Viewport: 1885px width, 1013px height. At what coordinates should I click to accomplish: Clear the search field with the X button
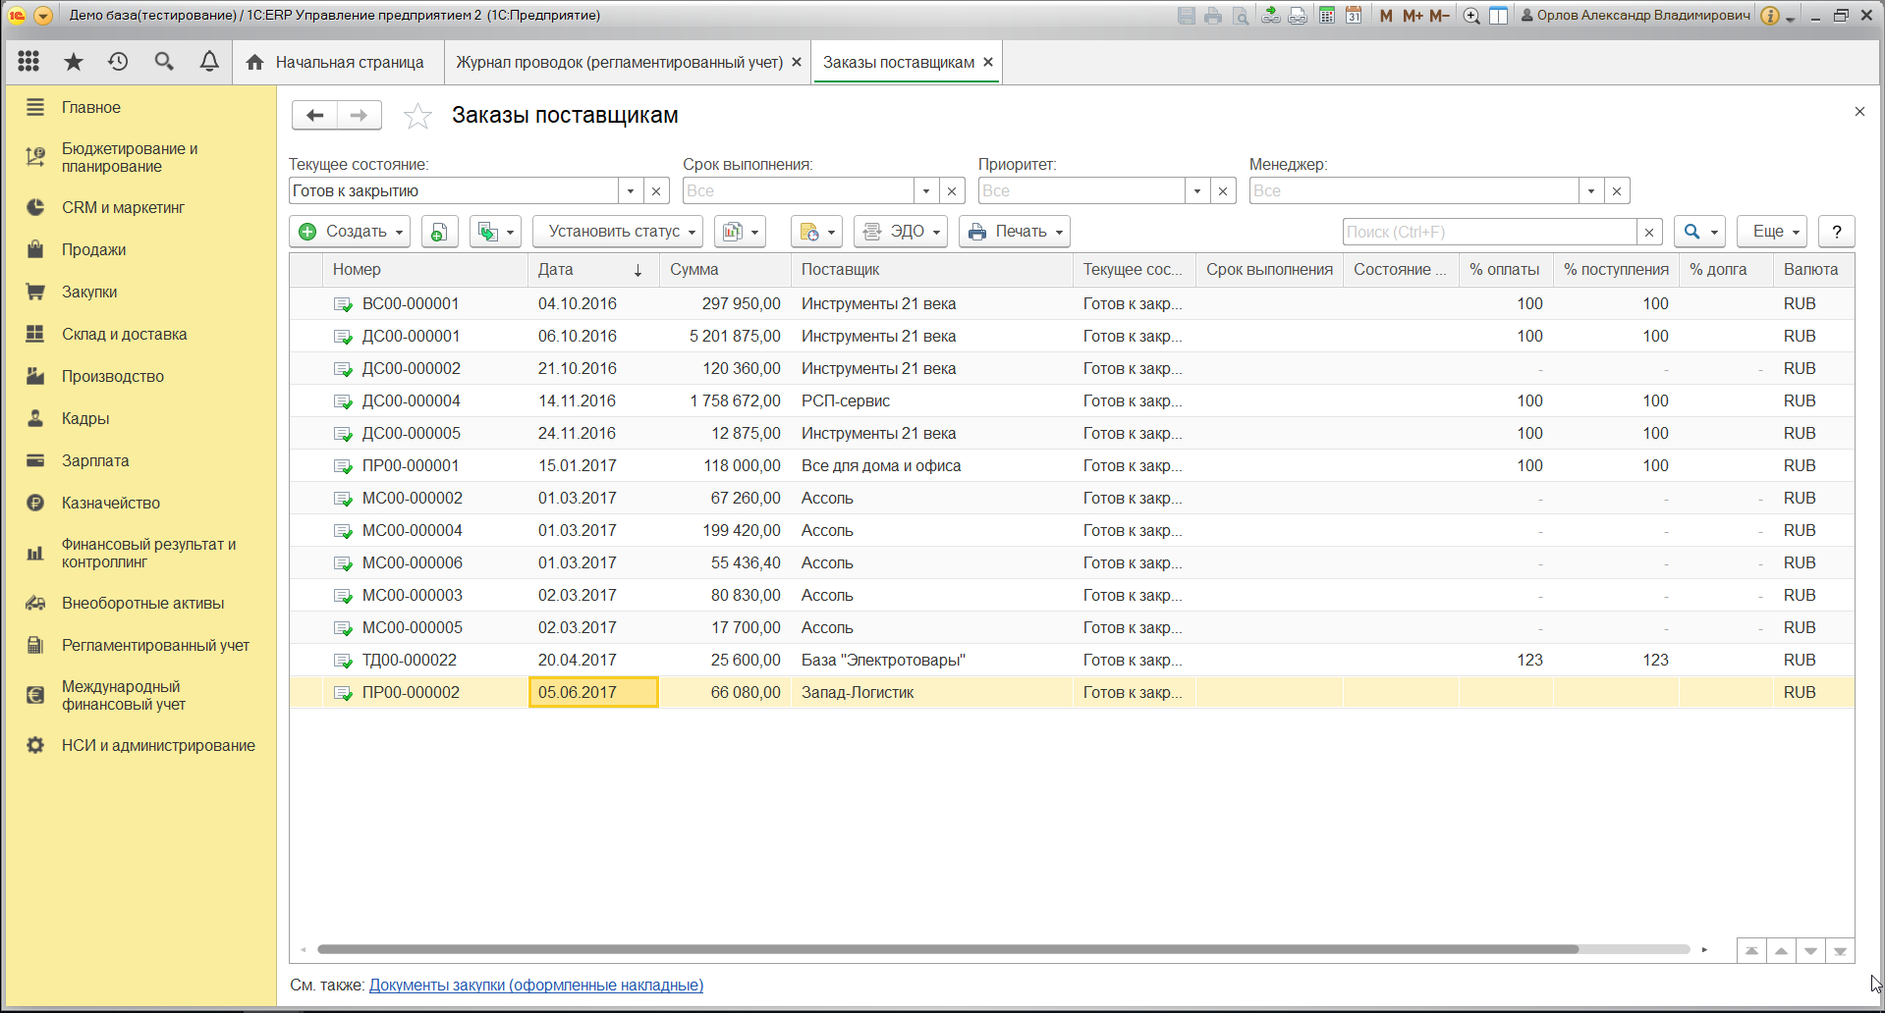(1649, 232)
